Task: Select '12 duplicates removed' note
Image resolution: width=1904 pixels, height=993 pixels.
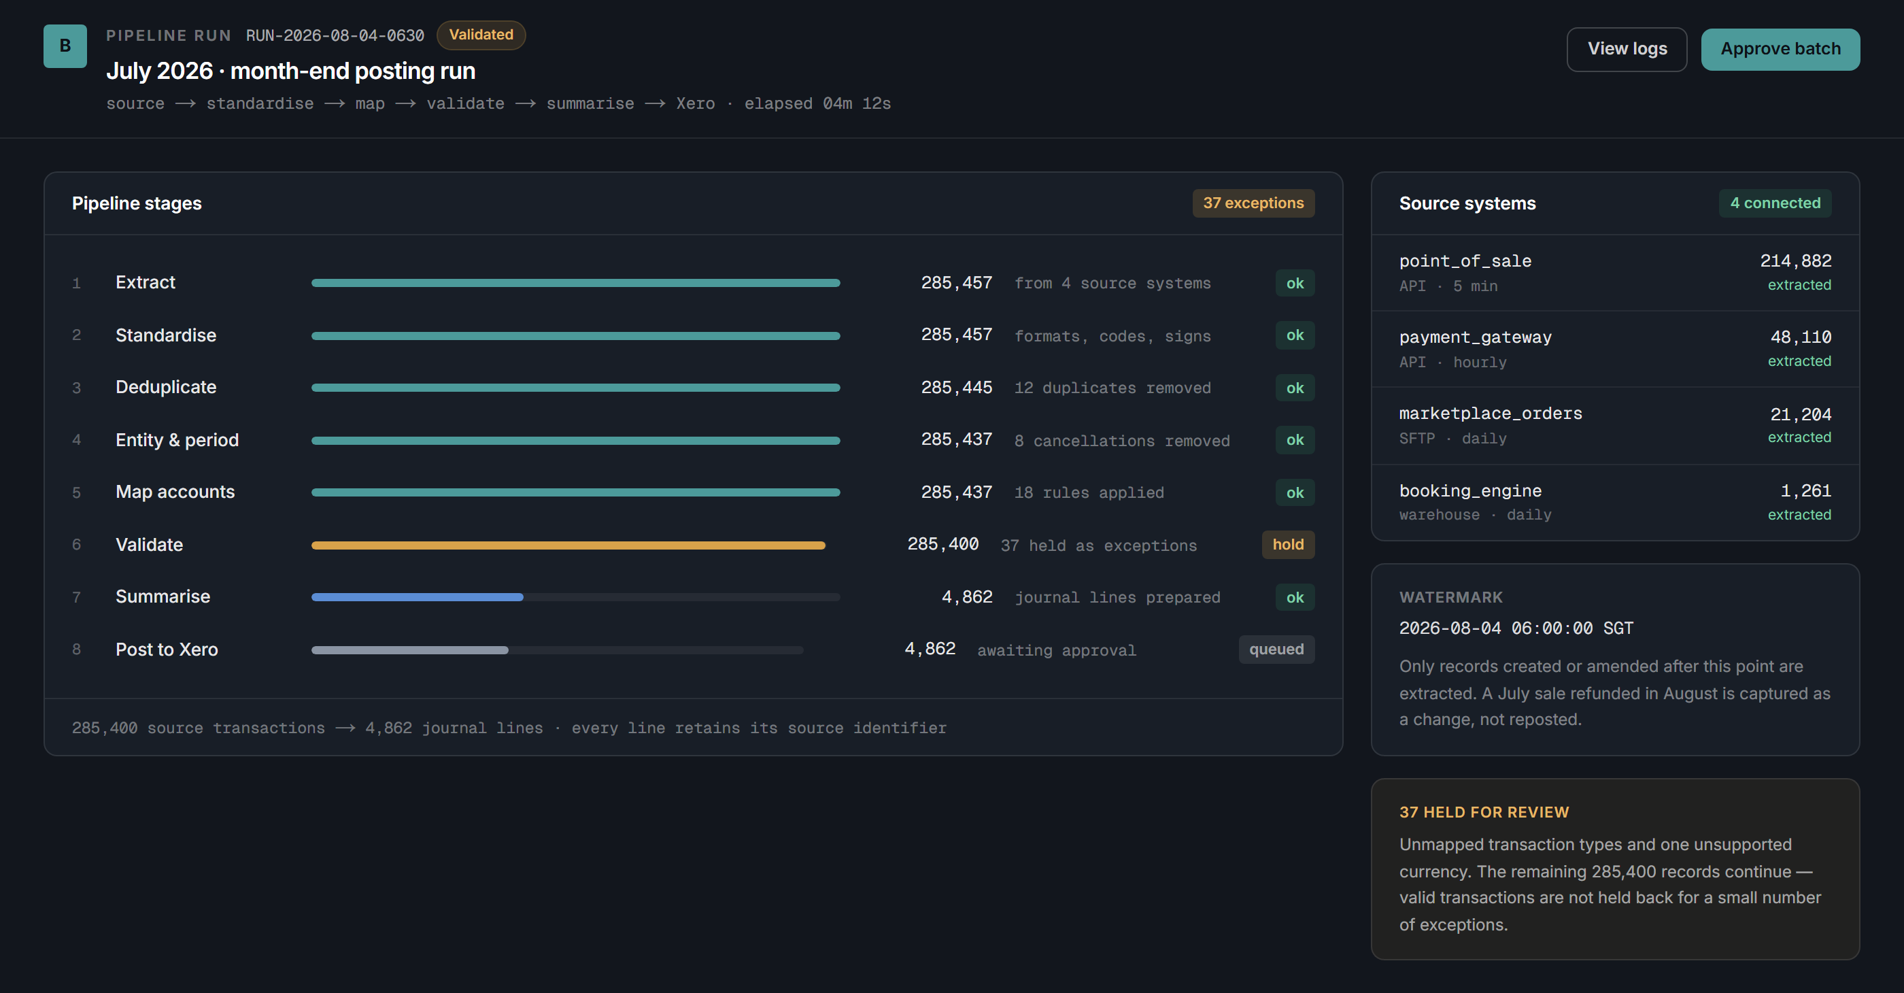Action: point(1112,388)
